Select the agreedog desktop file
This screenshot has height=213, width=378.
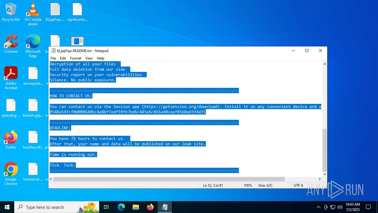click(x=11, y=108)
